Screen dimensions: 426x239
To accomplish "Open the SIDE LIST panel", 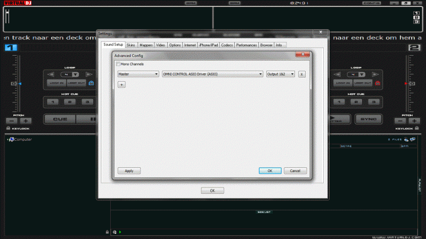I will click(264, 212).
